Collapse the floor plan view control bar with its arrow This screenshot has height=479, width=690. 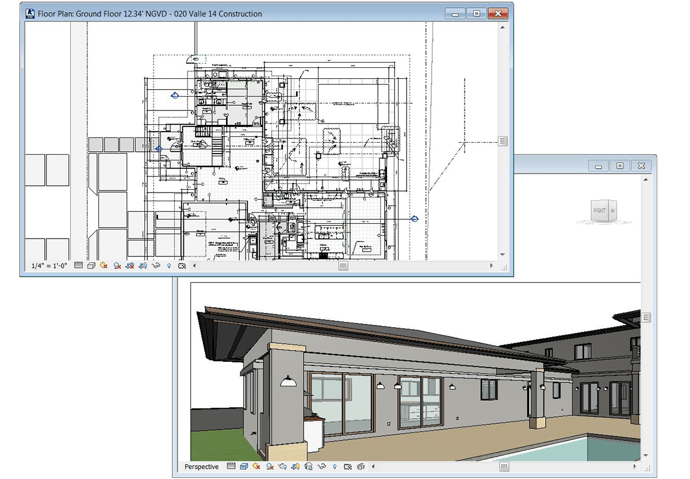coord(194,266)
